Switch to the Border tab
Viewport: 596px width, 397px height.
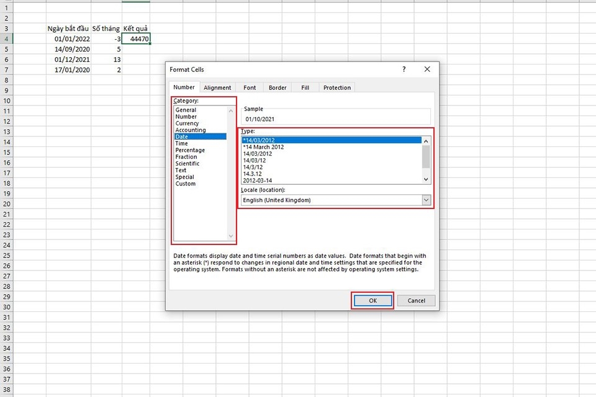[x=277, y=87]
